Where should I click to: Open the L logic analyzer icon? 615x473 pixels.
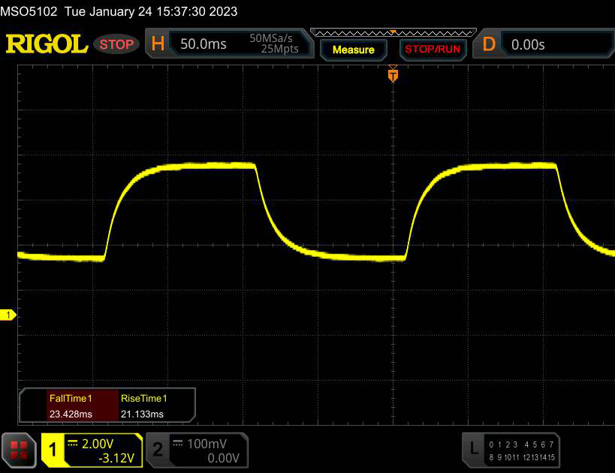pyautogui.click(x=473, y=449)
